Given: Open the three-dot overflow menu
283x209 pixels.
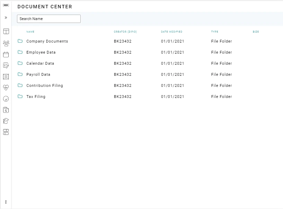Looking at the screenshot, I should pyautogui.click(x=6, y=202).
